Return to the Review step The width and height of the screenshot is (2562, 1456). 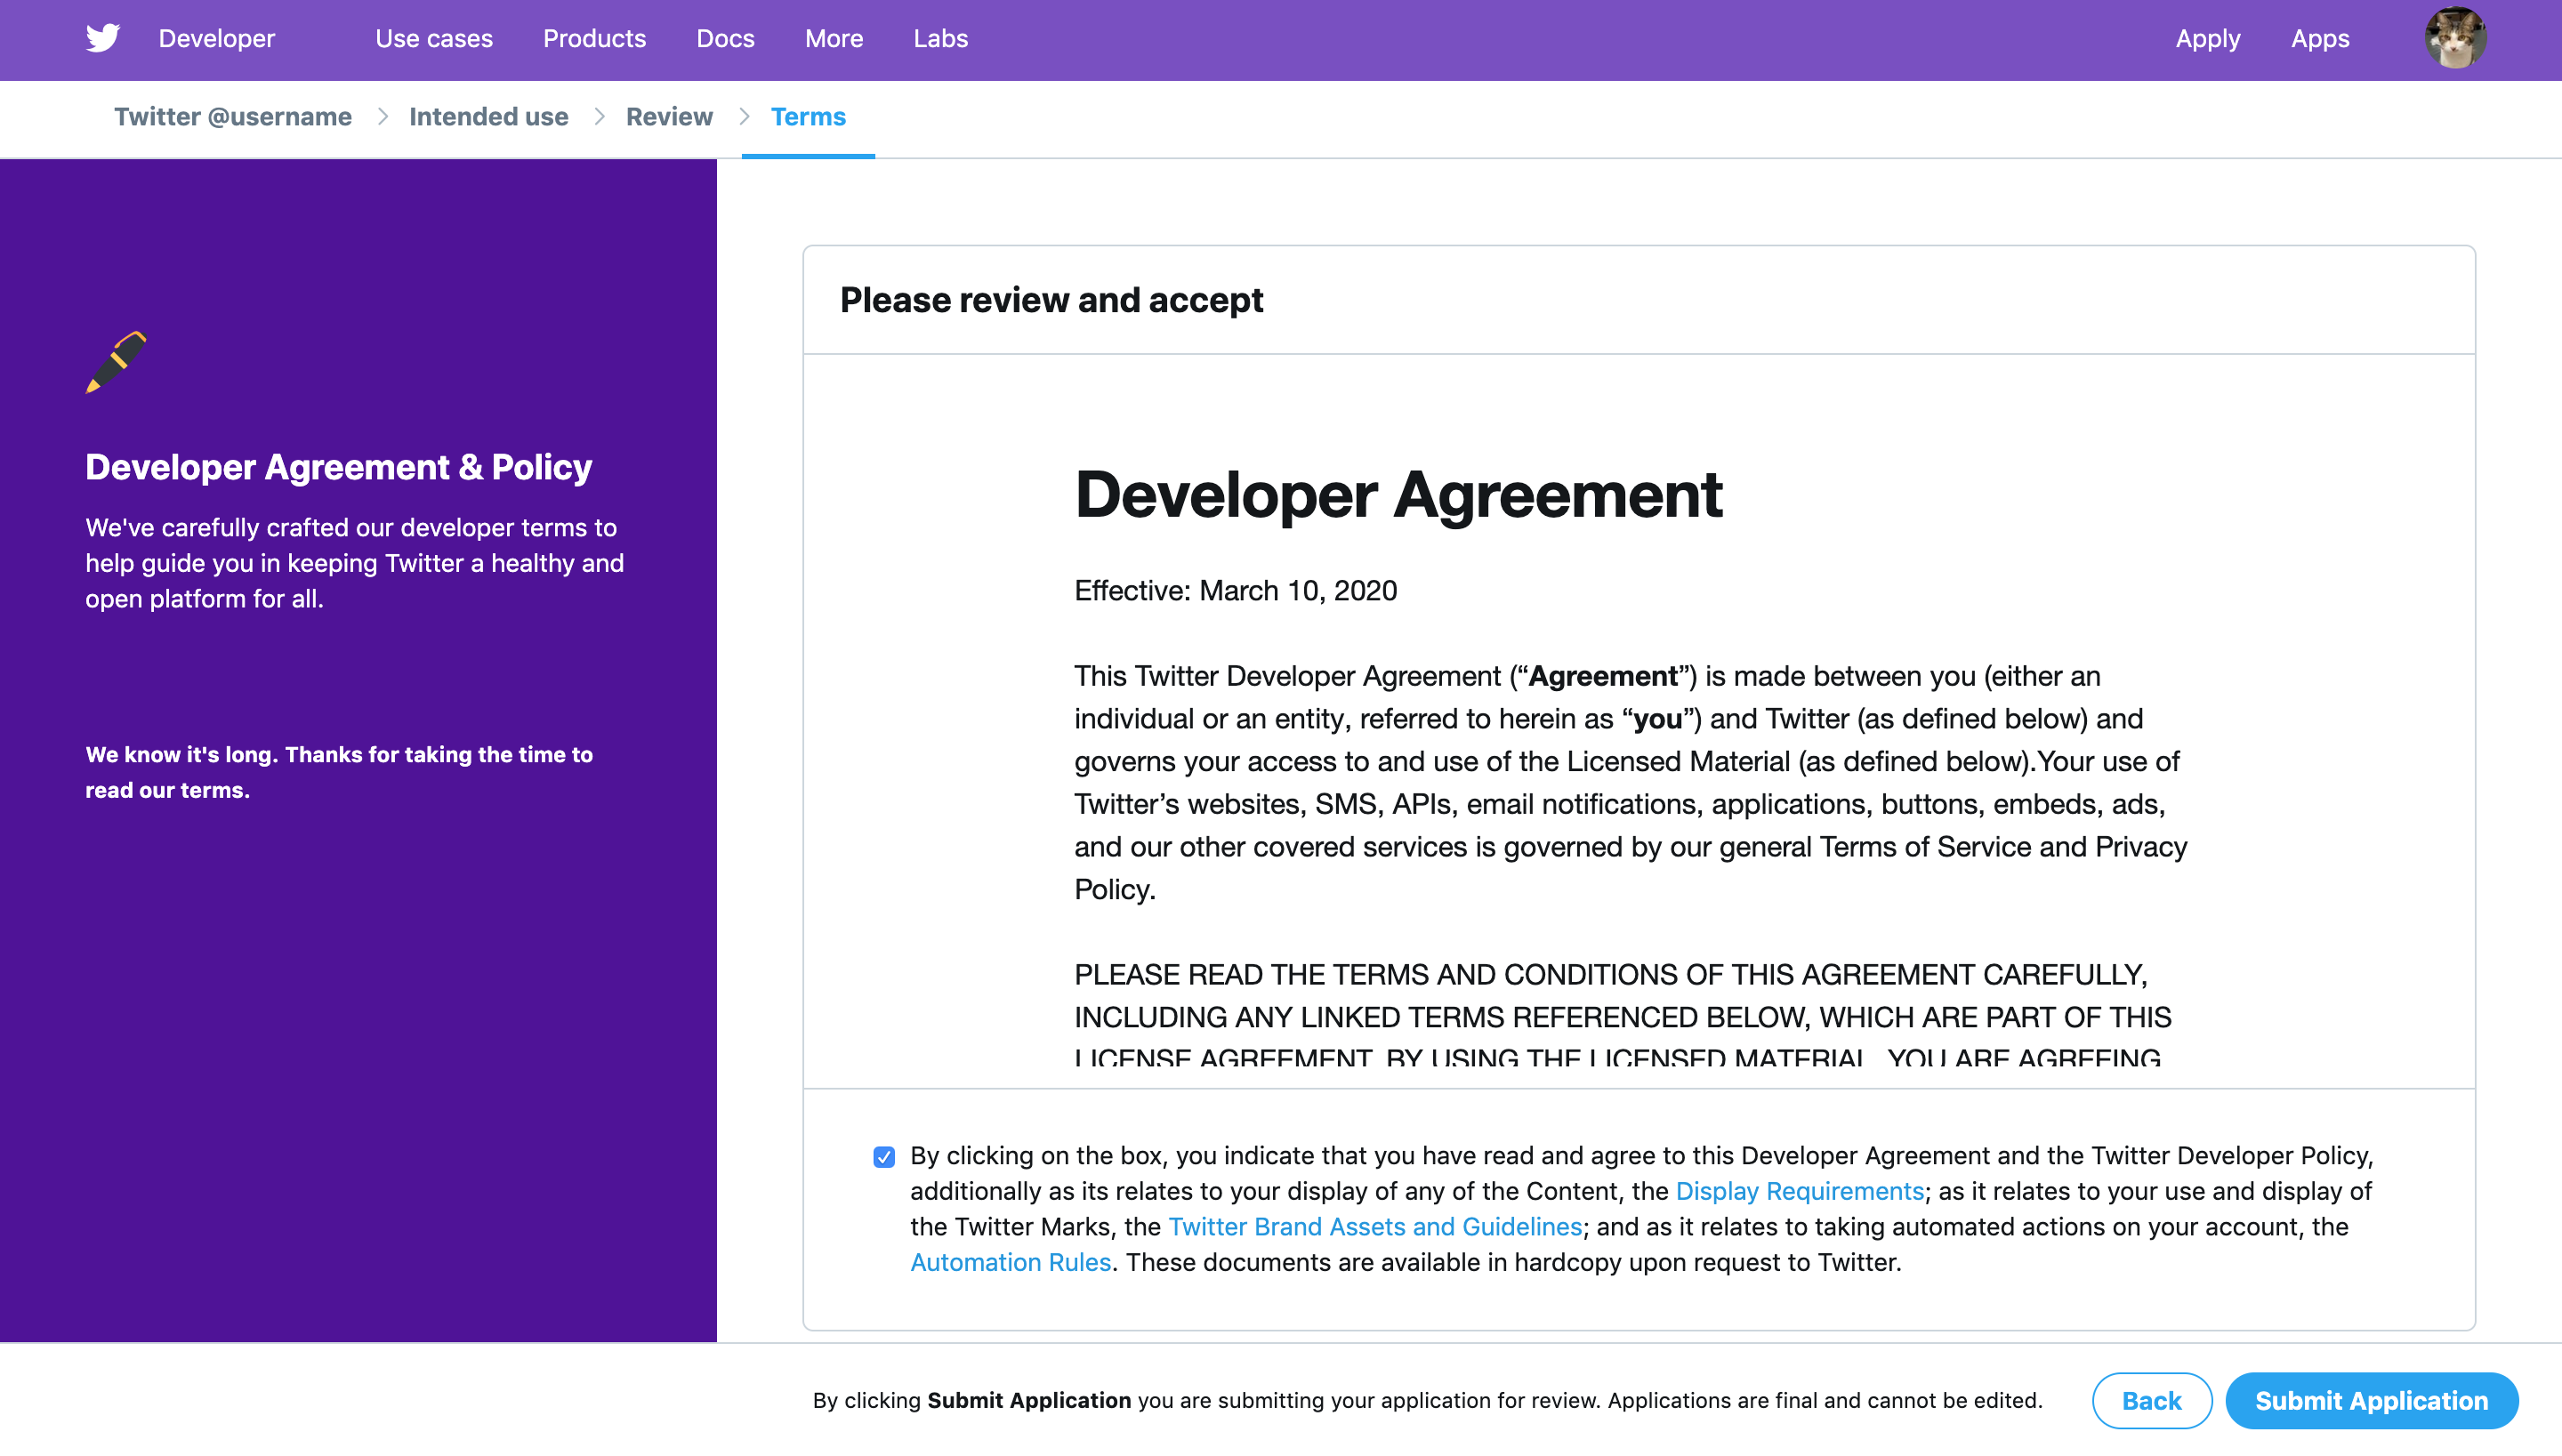(x=669, y=117)
